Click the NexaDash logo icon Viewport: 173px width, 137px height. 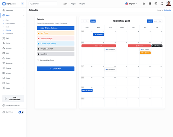(4, 3)
